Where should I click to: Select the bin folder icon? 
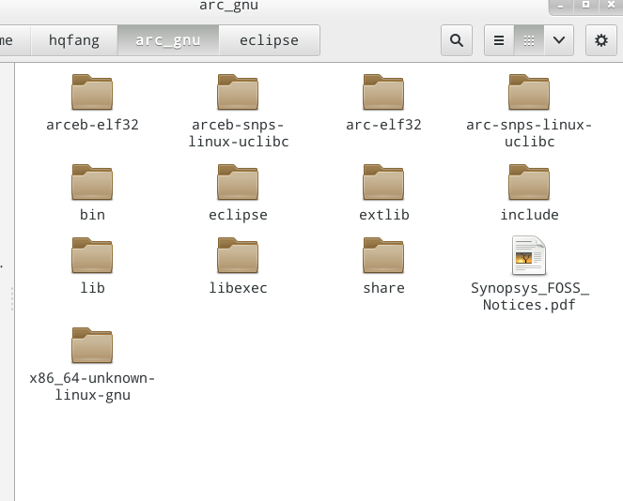[x=92, y=182]
